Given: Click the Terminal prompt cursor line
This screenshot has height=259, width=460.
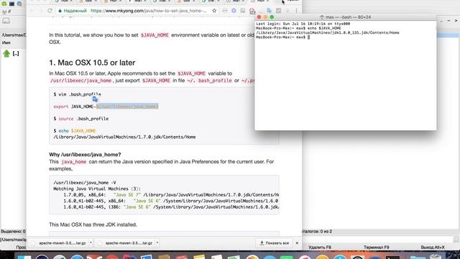Looking at the screenshot, I should (282, 37).
